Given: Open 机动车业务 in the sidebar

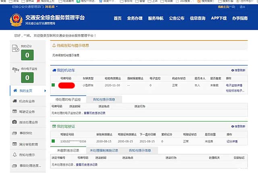Looking at the screenshot, I should coord(28,101).
